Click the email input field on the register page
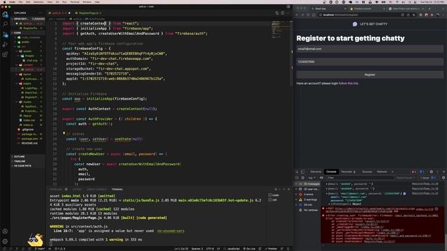The height and width of the screenshot is (251, 447). (369, 49)
